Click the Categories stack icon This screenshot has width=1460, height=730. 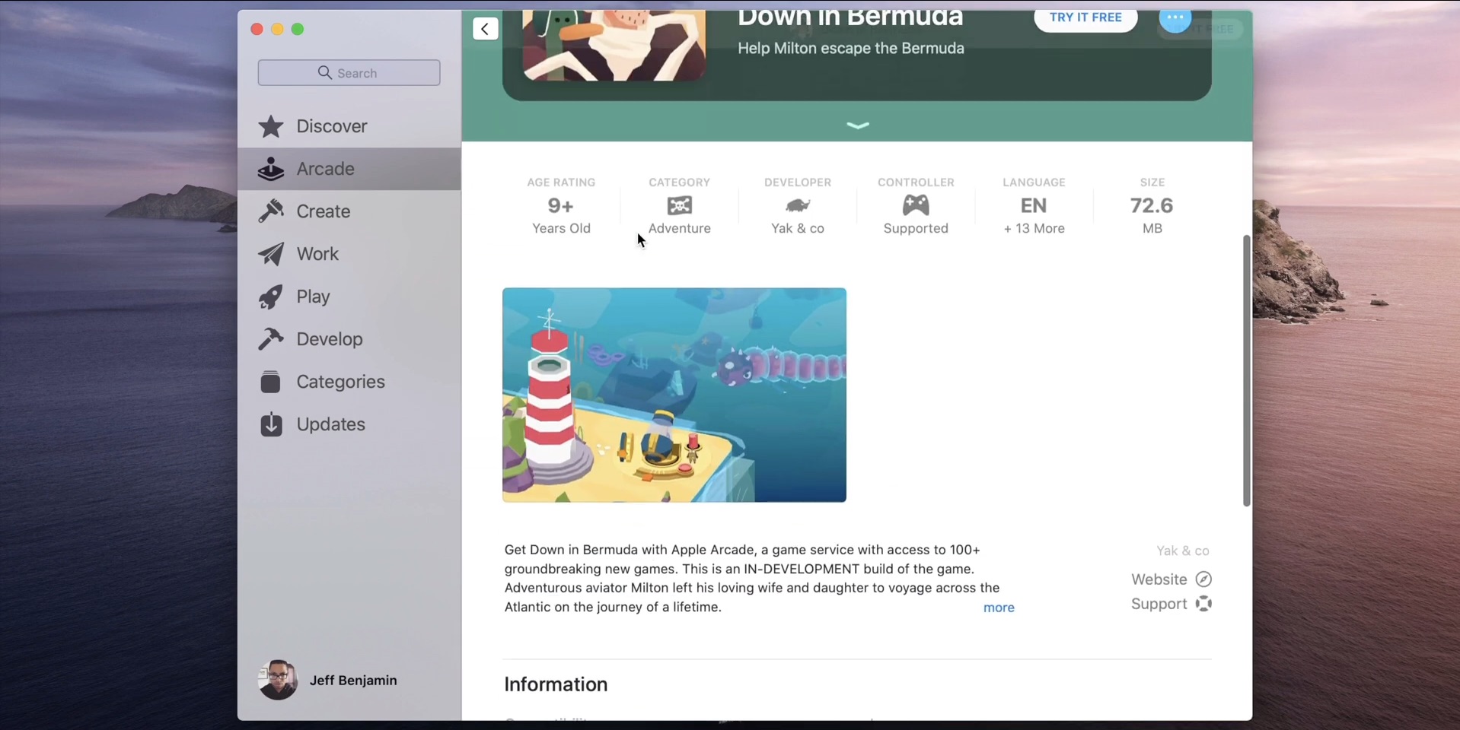(271, 382)
